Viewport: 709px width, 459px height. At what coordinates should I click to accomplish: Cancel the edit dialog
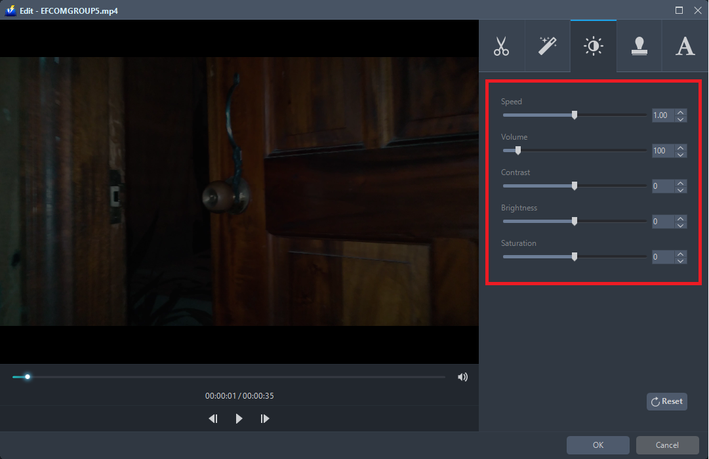tap(667, 445)
